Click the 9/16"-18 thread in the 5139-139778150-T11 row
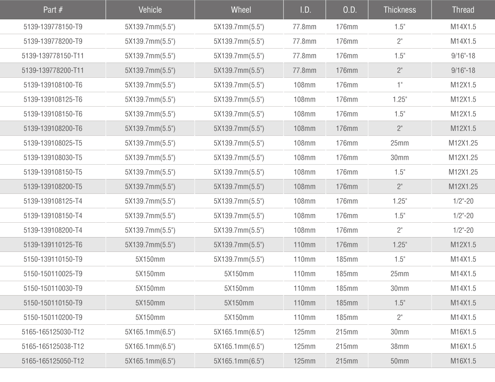Screen dimensions: 495x382 coord(463,56)
